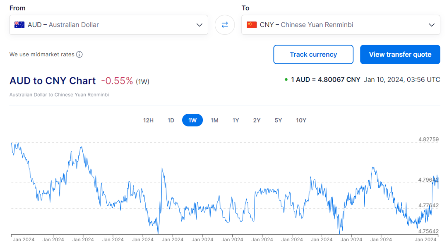This screenshot has height=252, width=447.
Task: Switch chart to 1M range
Action: click(x=214, y=120)
